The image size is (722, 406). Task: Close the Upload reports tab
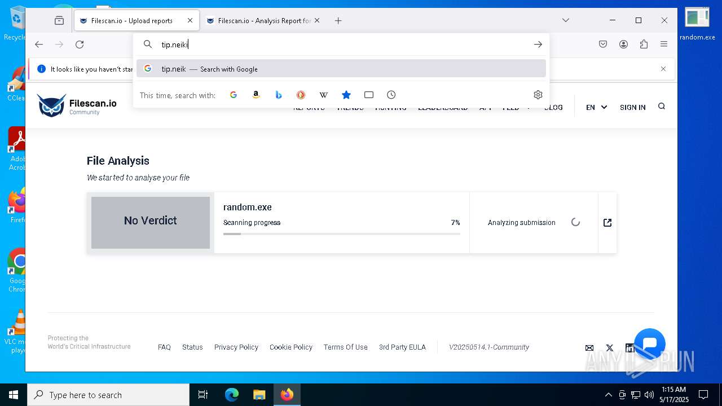coord(190,20)
